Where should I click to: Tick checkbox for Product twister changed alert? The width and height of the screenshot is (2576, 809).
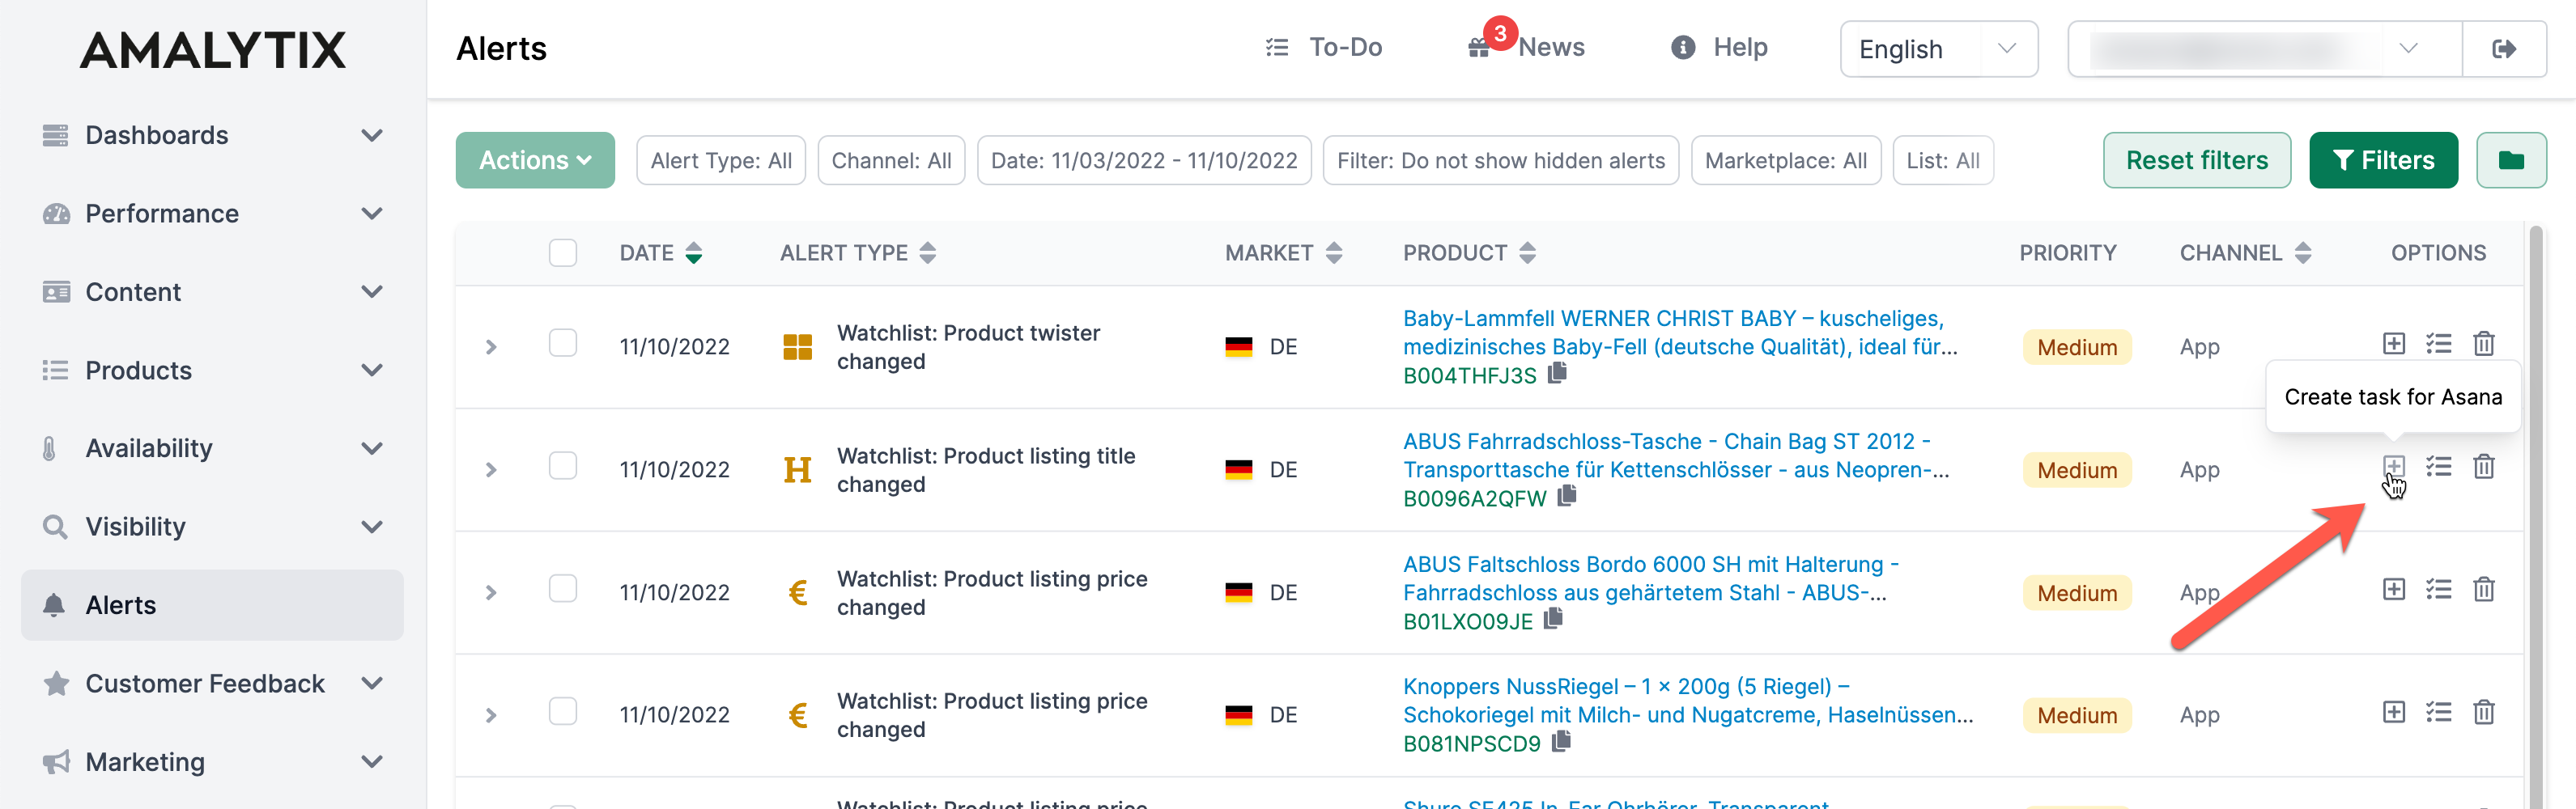tap(563, 342)
